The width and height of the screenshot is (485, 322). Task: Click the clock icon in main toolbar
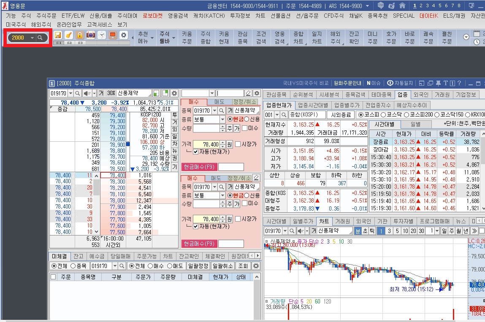pyautogui.click(x=102, y=35)
